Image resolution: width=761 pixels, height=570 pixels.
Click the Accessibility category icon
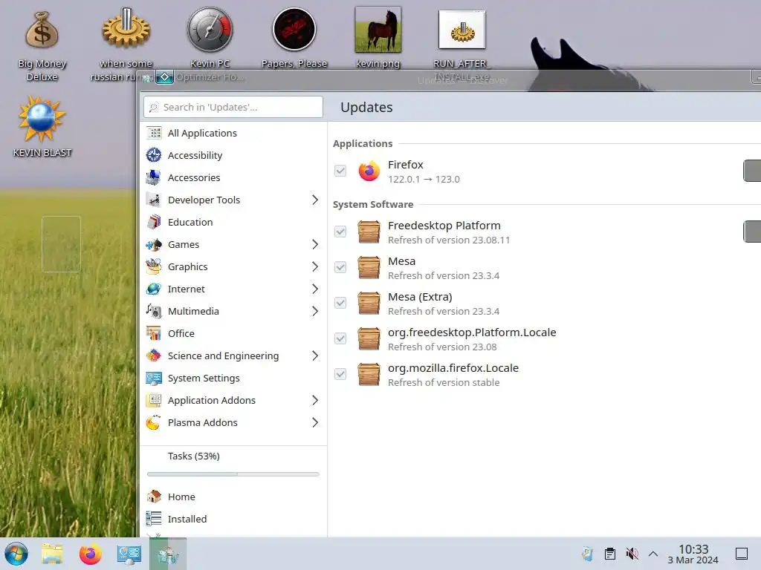coord(154,155)
